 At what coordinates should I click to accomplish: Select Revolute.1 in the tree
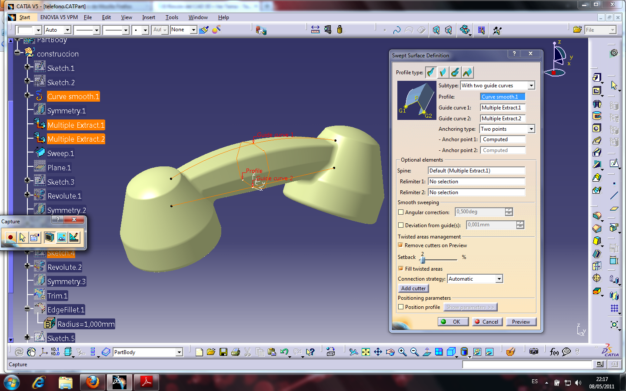(x=64, y=196)
